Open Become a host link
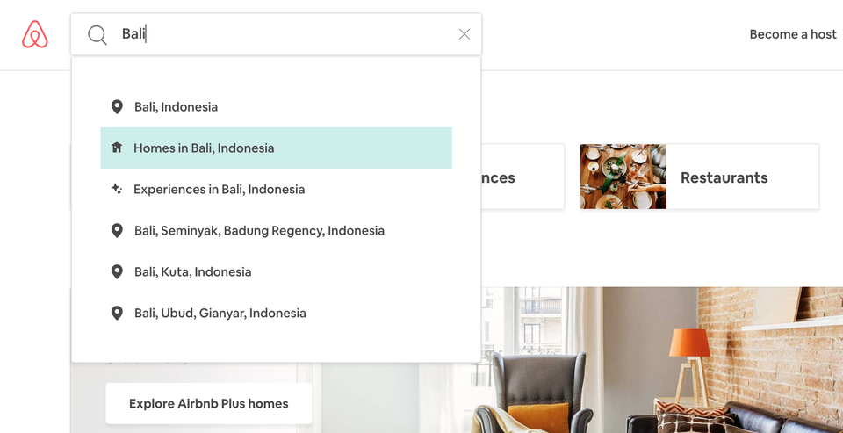Viewport: 843px width, 433px height. [x=793, y=34]
